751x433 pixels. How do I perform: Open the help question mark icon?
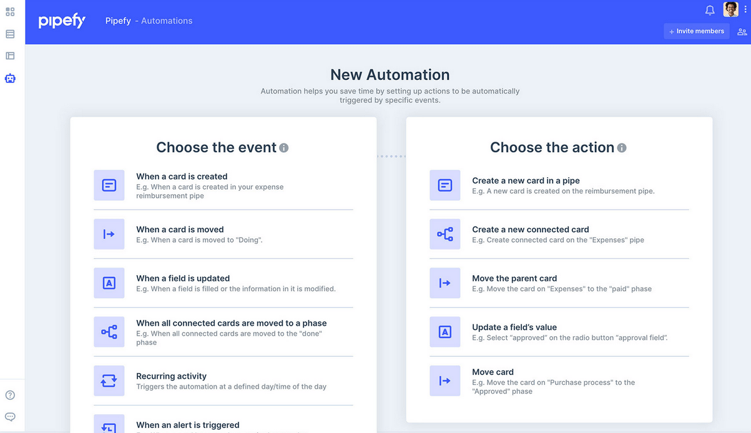(x=10, y=395)
